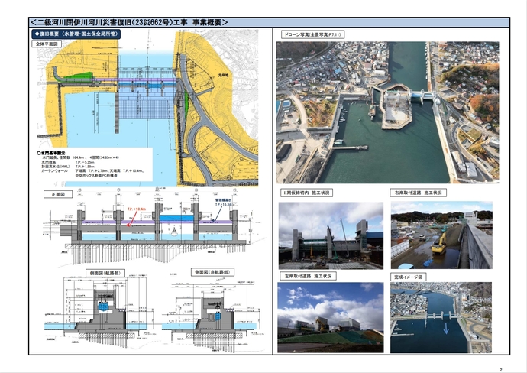
Task: Click the カーテンウォール specification line
Action: [93, 171]
